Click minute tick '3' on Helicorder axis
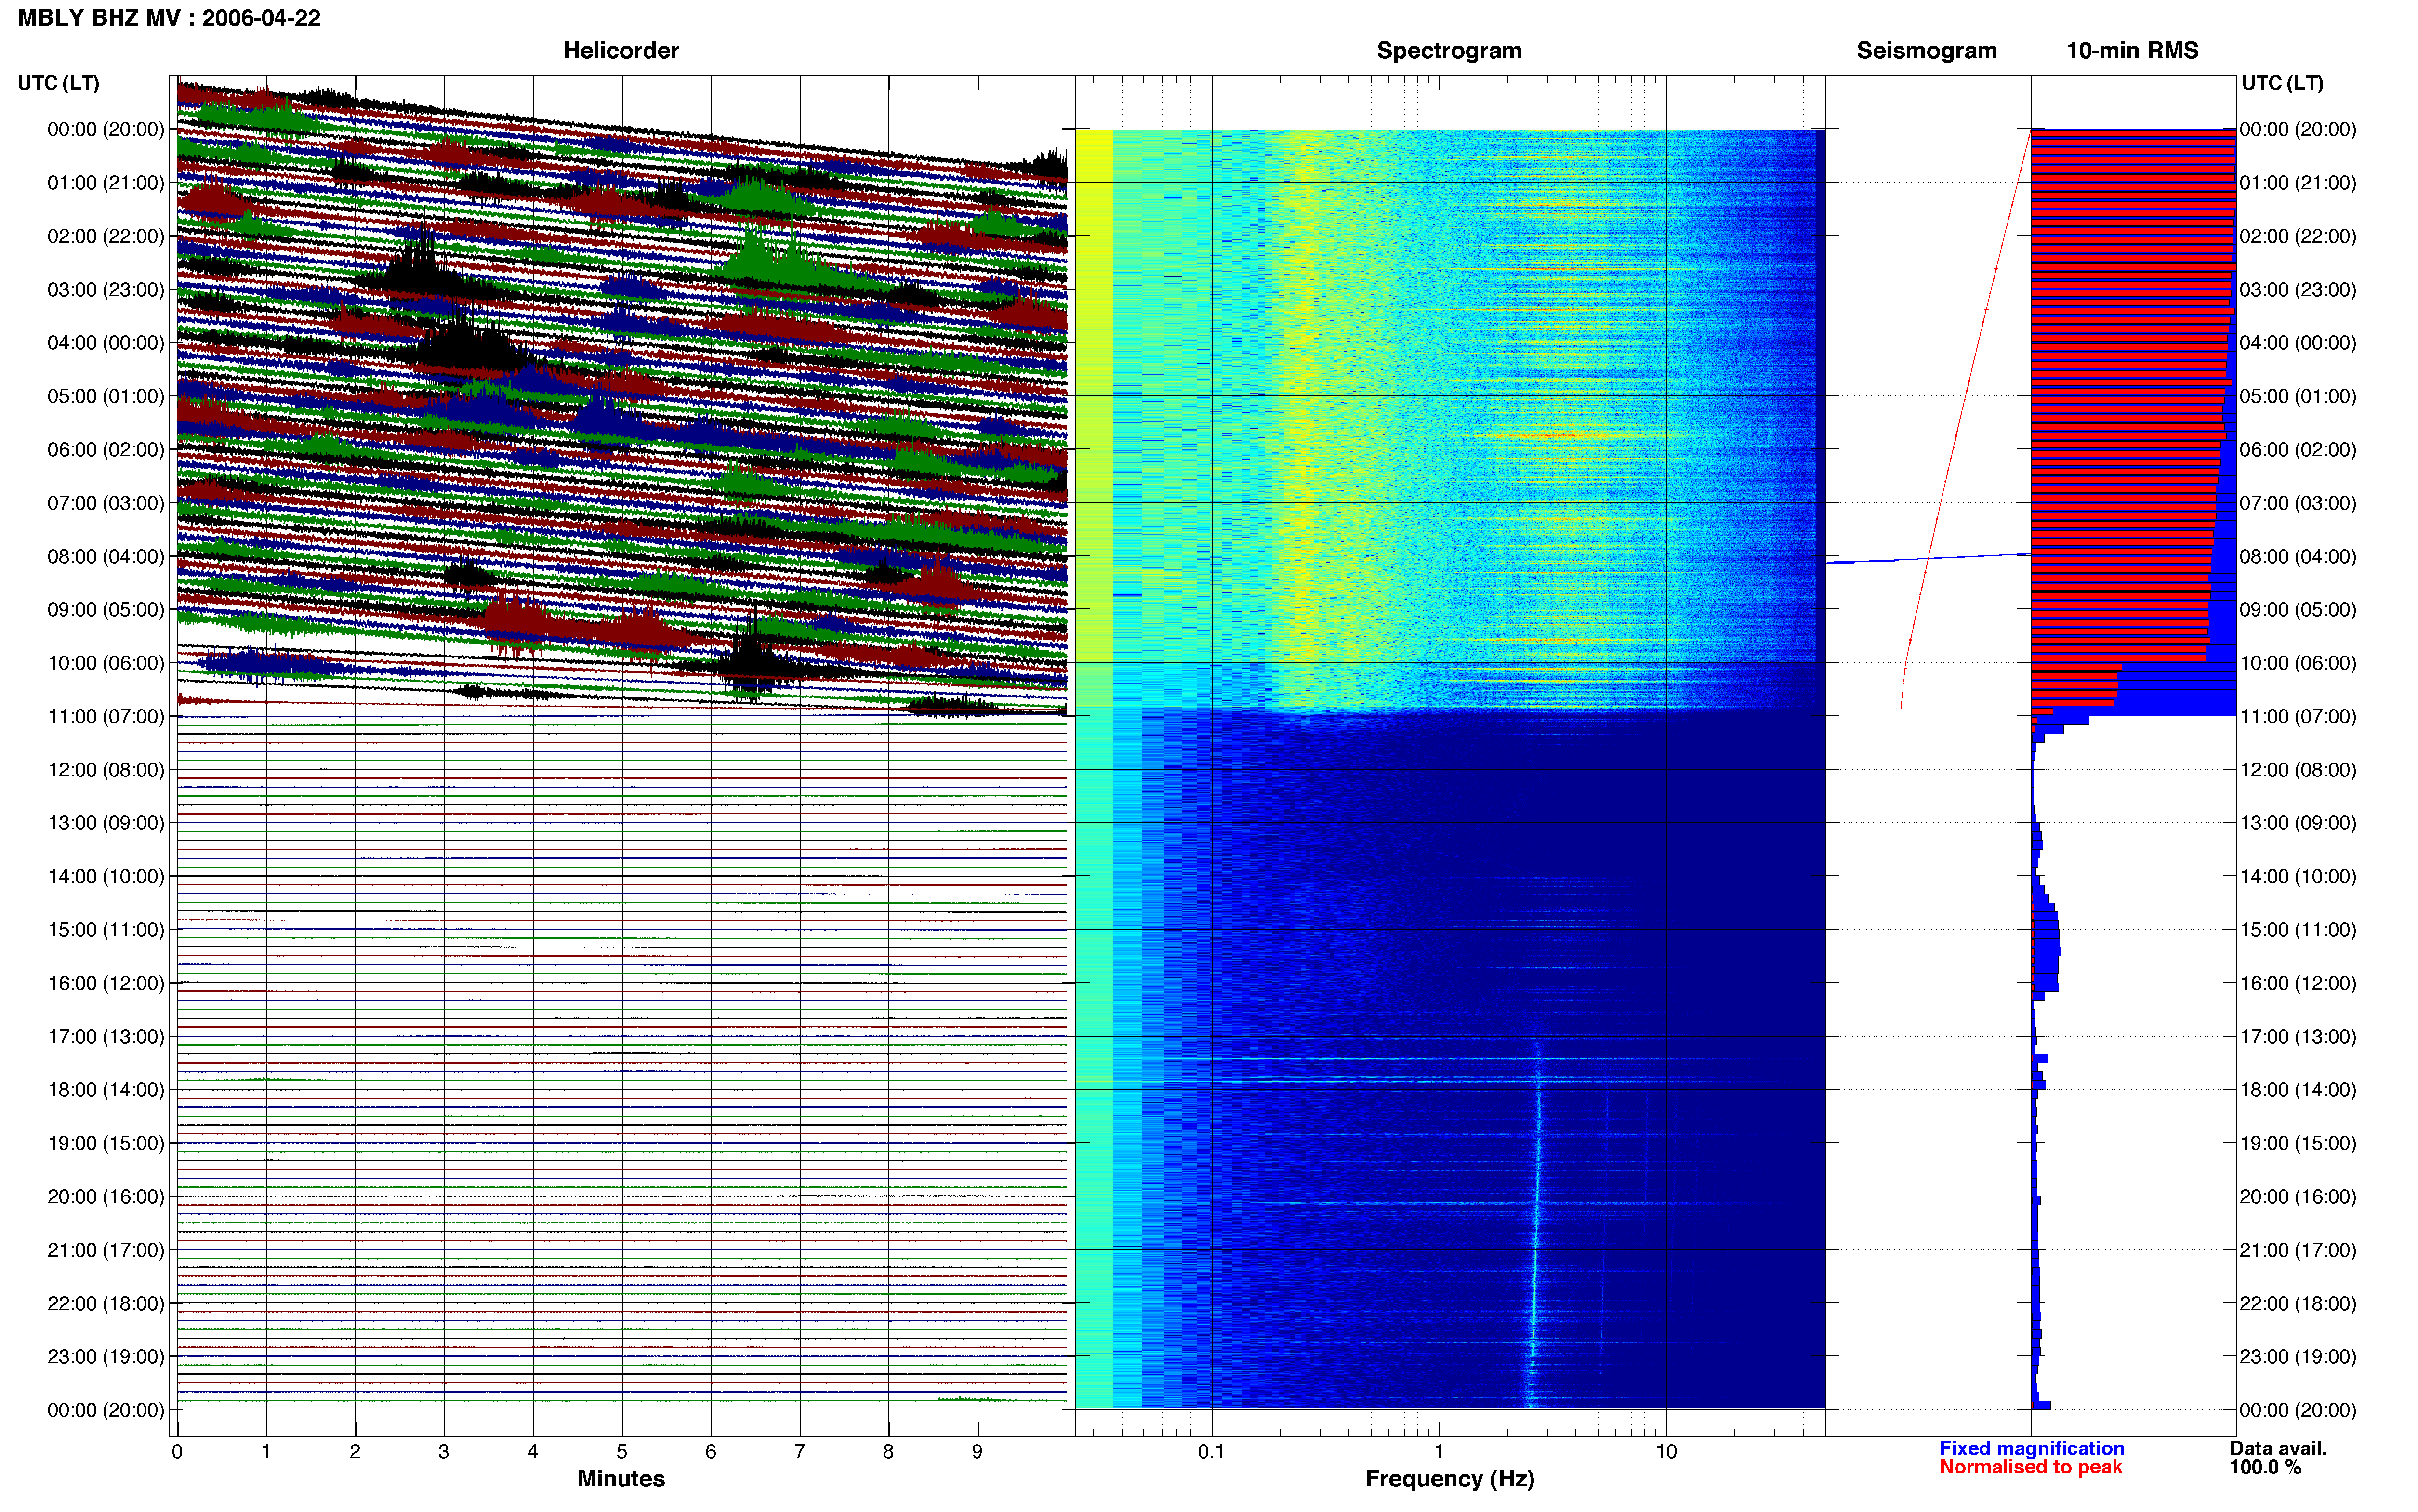The width and height of the screenshot is (2418, 1512). coord(444,1452)
